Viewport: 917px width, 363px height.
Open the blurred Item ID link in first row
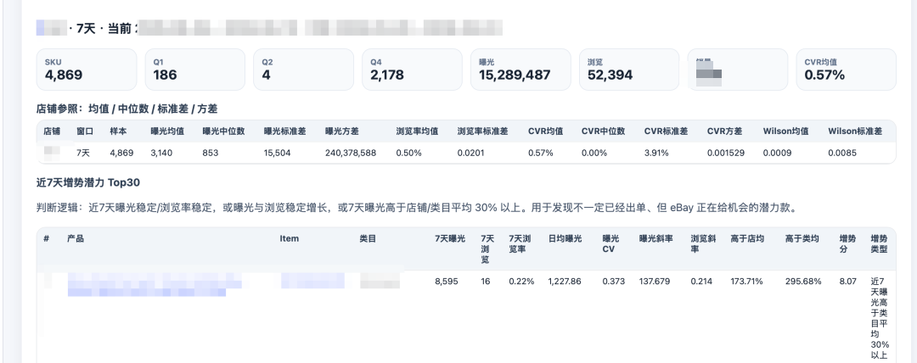pyautogui.click(x=312, y=281)
